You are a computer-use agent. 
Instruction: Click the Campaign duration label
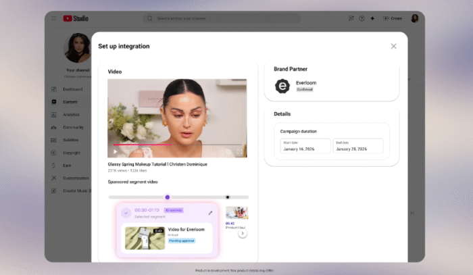[299, 132]
